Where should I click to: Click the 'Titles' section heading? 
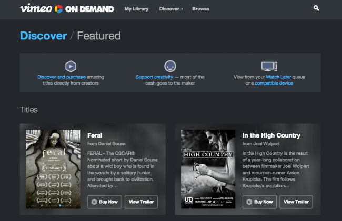[x=28, y=110]
